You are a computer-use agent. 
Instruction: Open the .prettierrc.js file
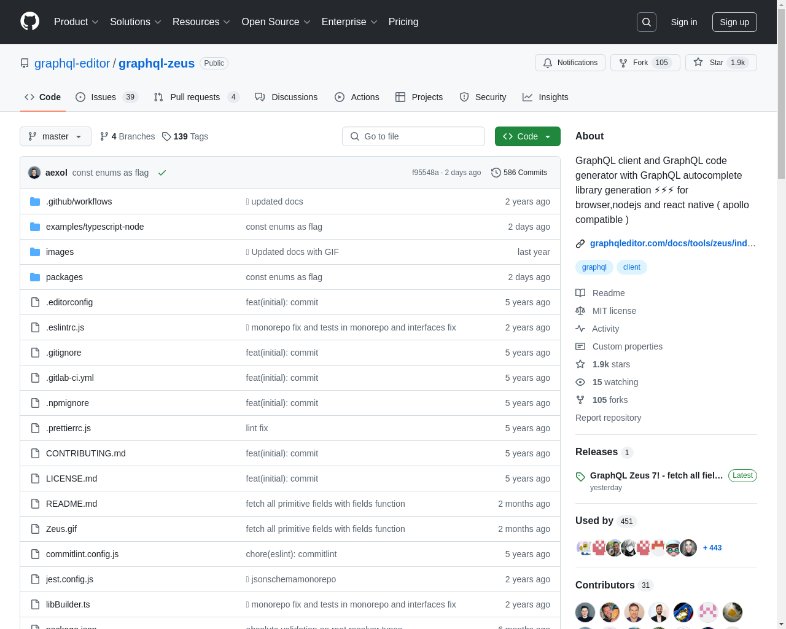tap(68, 428)
